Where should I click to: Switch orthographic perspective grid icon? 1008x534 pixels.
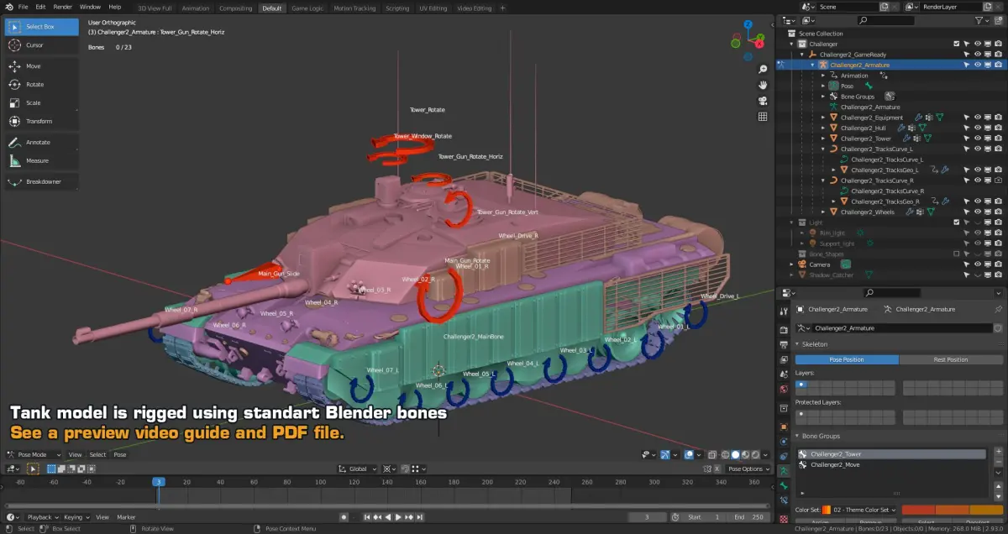(763, 117)
